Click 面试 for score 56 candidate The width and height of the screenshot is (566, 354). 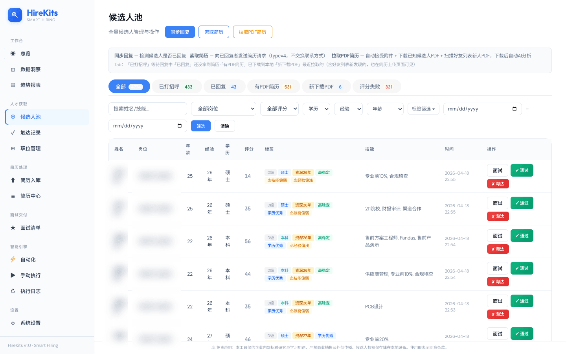click(498, 236)
